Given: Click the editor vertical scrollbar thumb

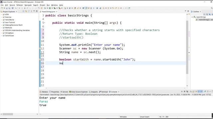Looking at the screenshot, I should pyautogui.click(x=187, y=47).
